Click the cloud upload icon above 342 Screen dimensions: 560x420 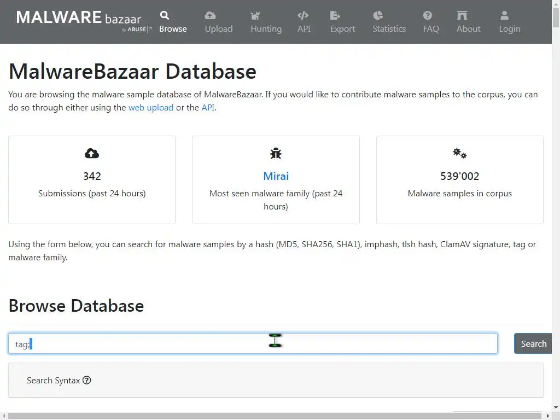point(92,153)
